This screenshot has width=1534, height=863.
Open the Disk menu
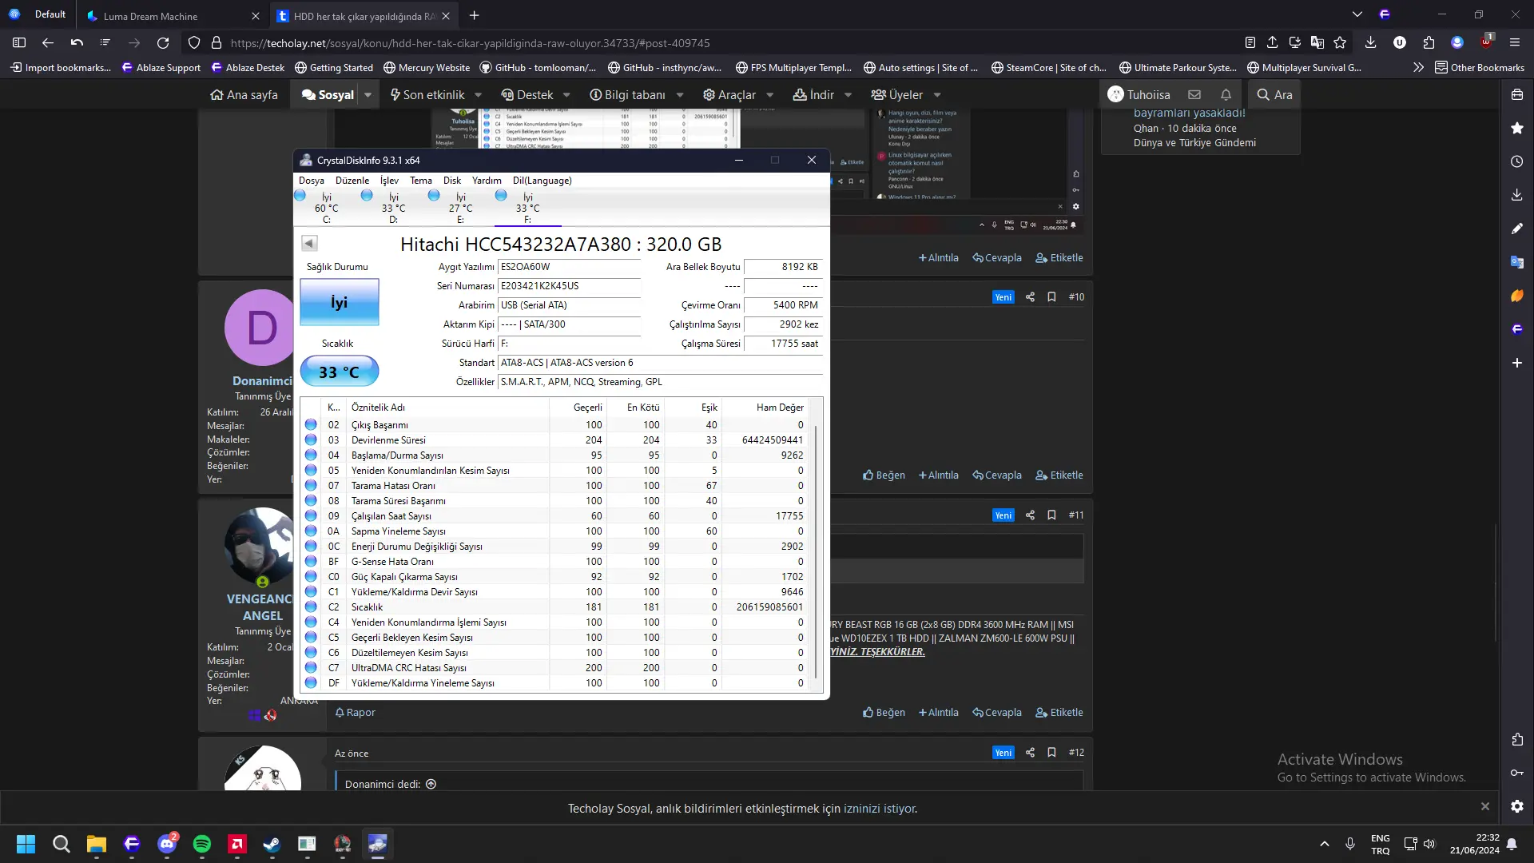452,181
